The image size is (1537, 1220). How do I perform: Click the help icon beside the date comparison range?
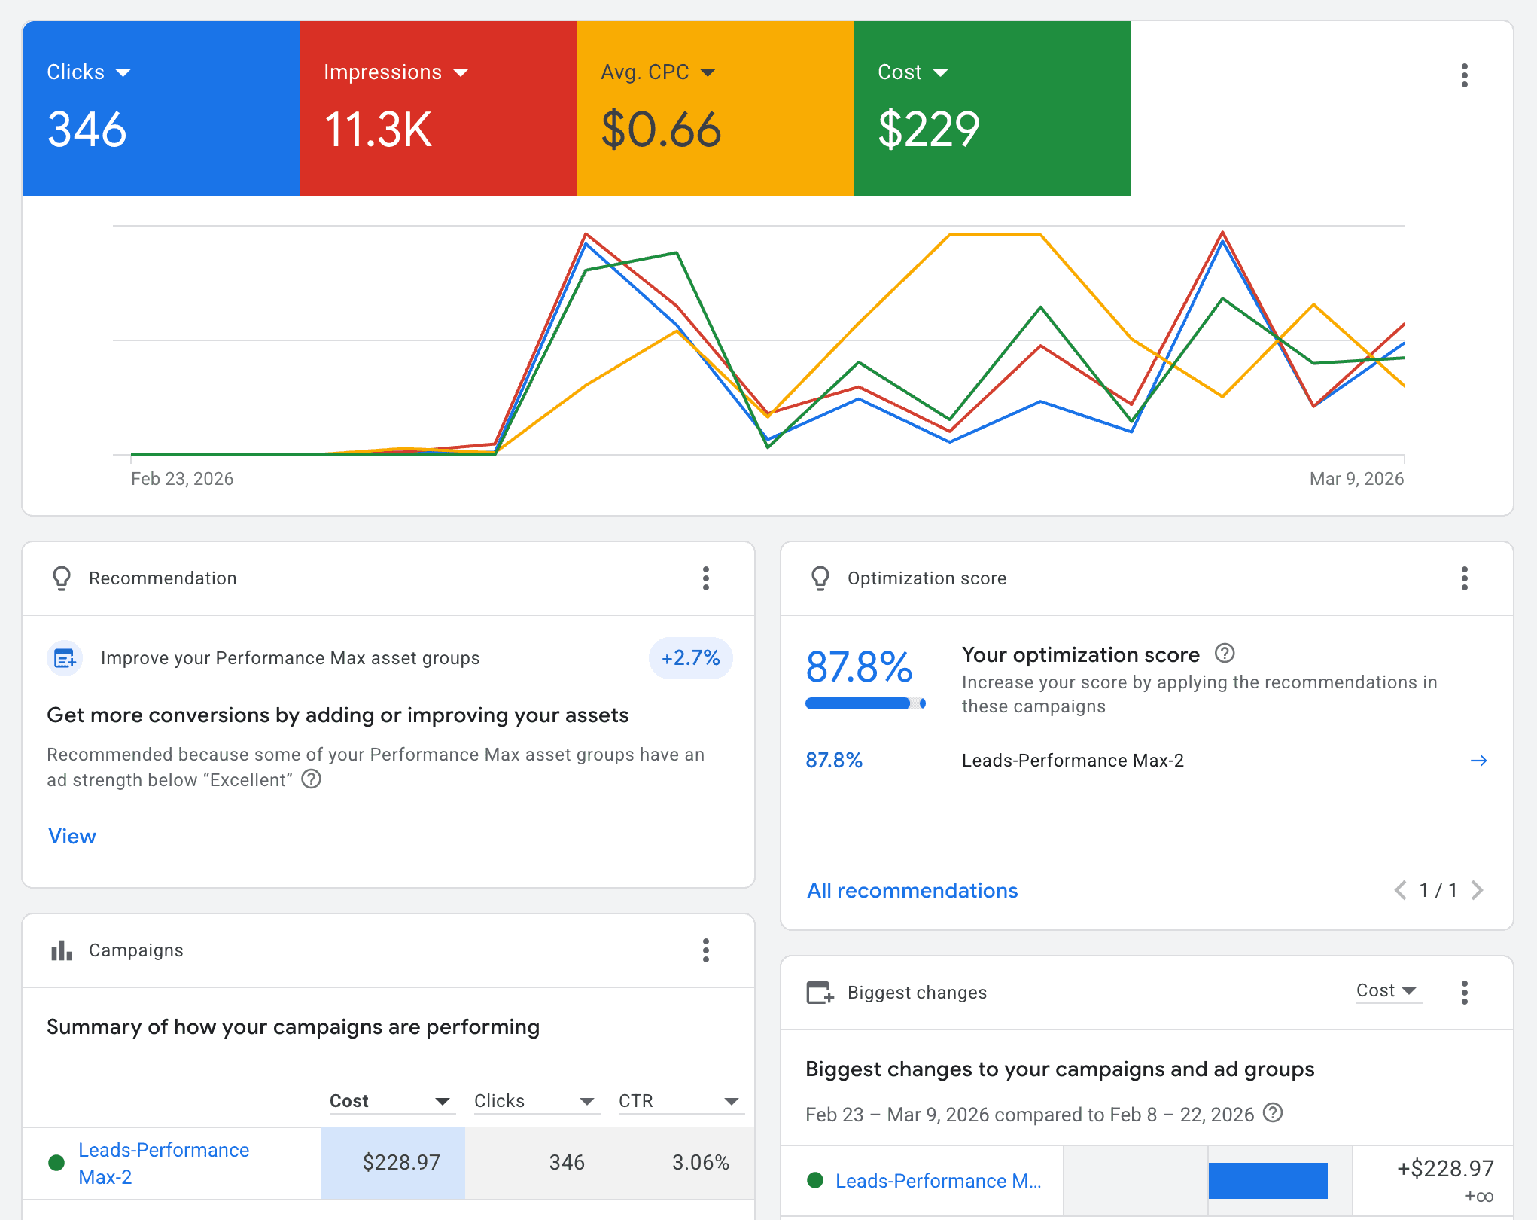1273,1114
